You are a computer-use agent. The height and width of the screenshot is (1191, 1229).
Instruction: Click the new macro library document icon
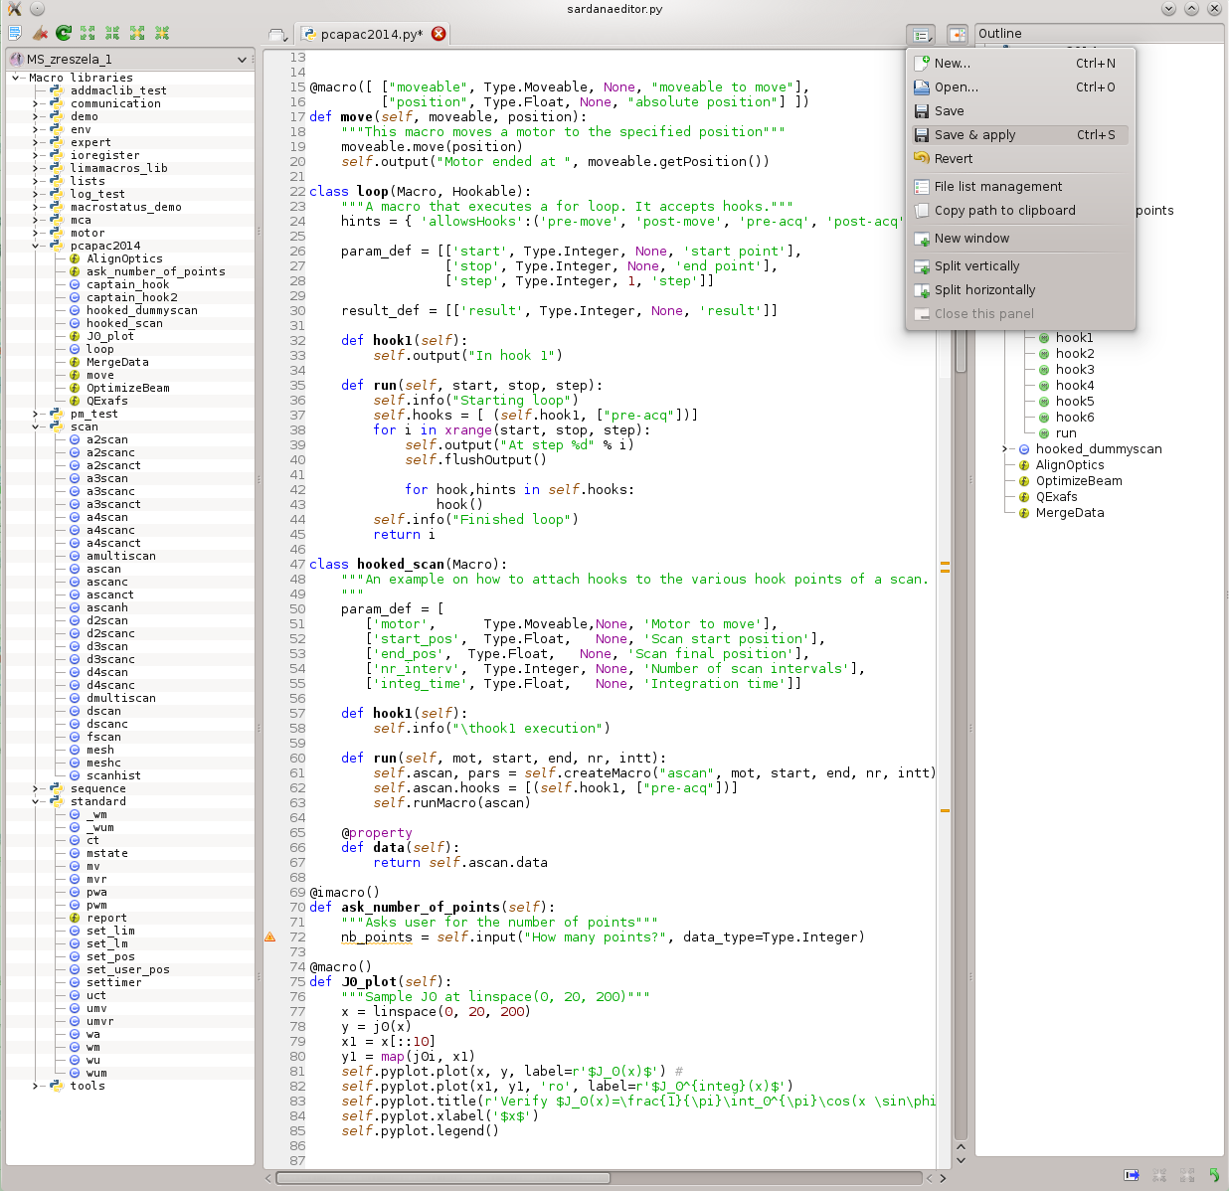pyautogui.click(x=15, y=34)
